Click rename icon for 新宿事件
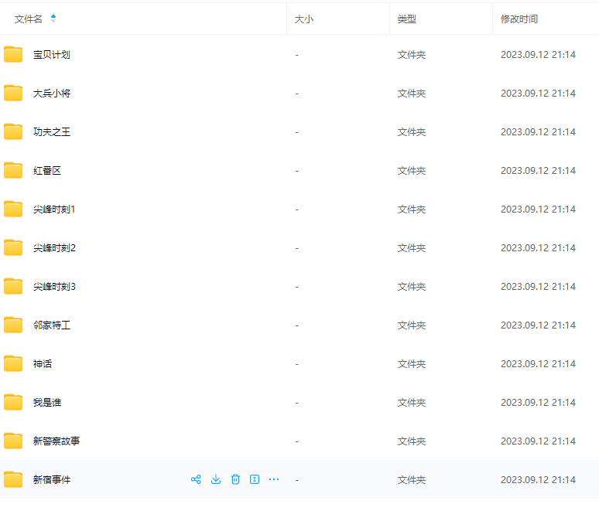Image resolution: width=599 pixels, height=511 pixels. tap(255, 479)
